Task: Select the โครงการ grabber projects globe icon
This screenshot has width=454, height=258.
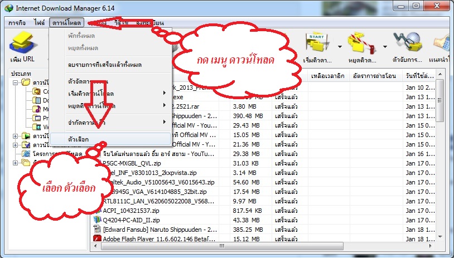Action: [26, 154]
